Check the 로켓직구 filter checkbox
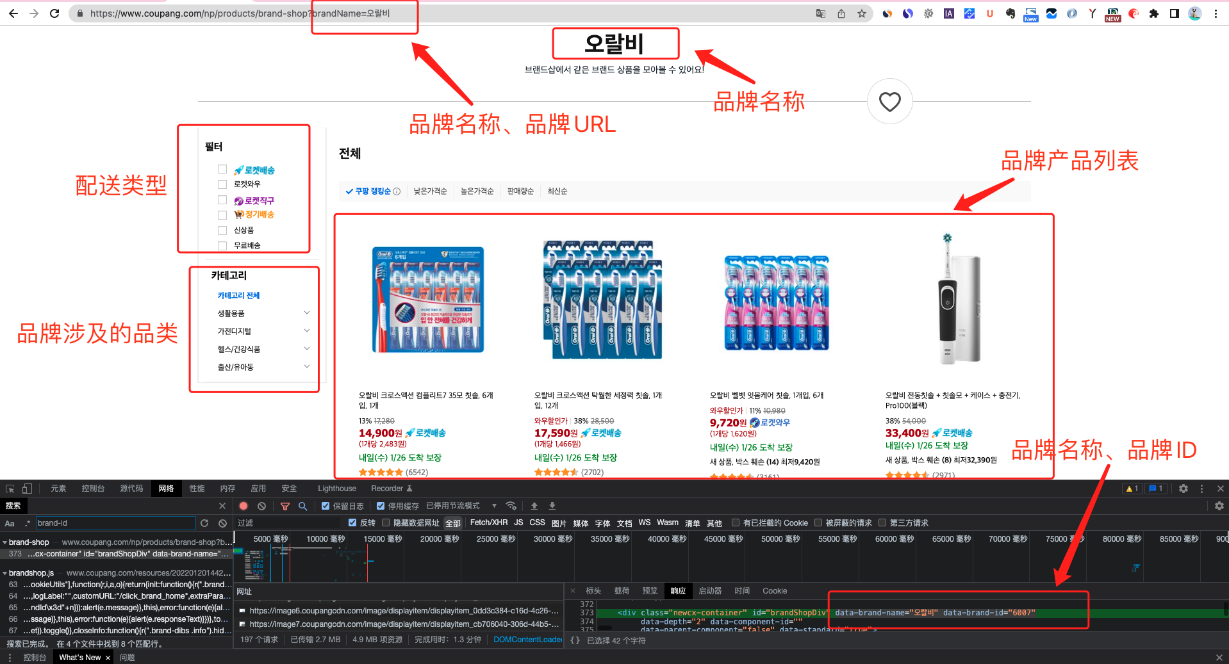 pos(222,200)
